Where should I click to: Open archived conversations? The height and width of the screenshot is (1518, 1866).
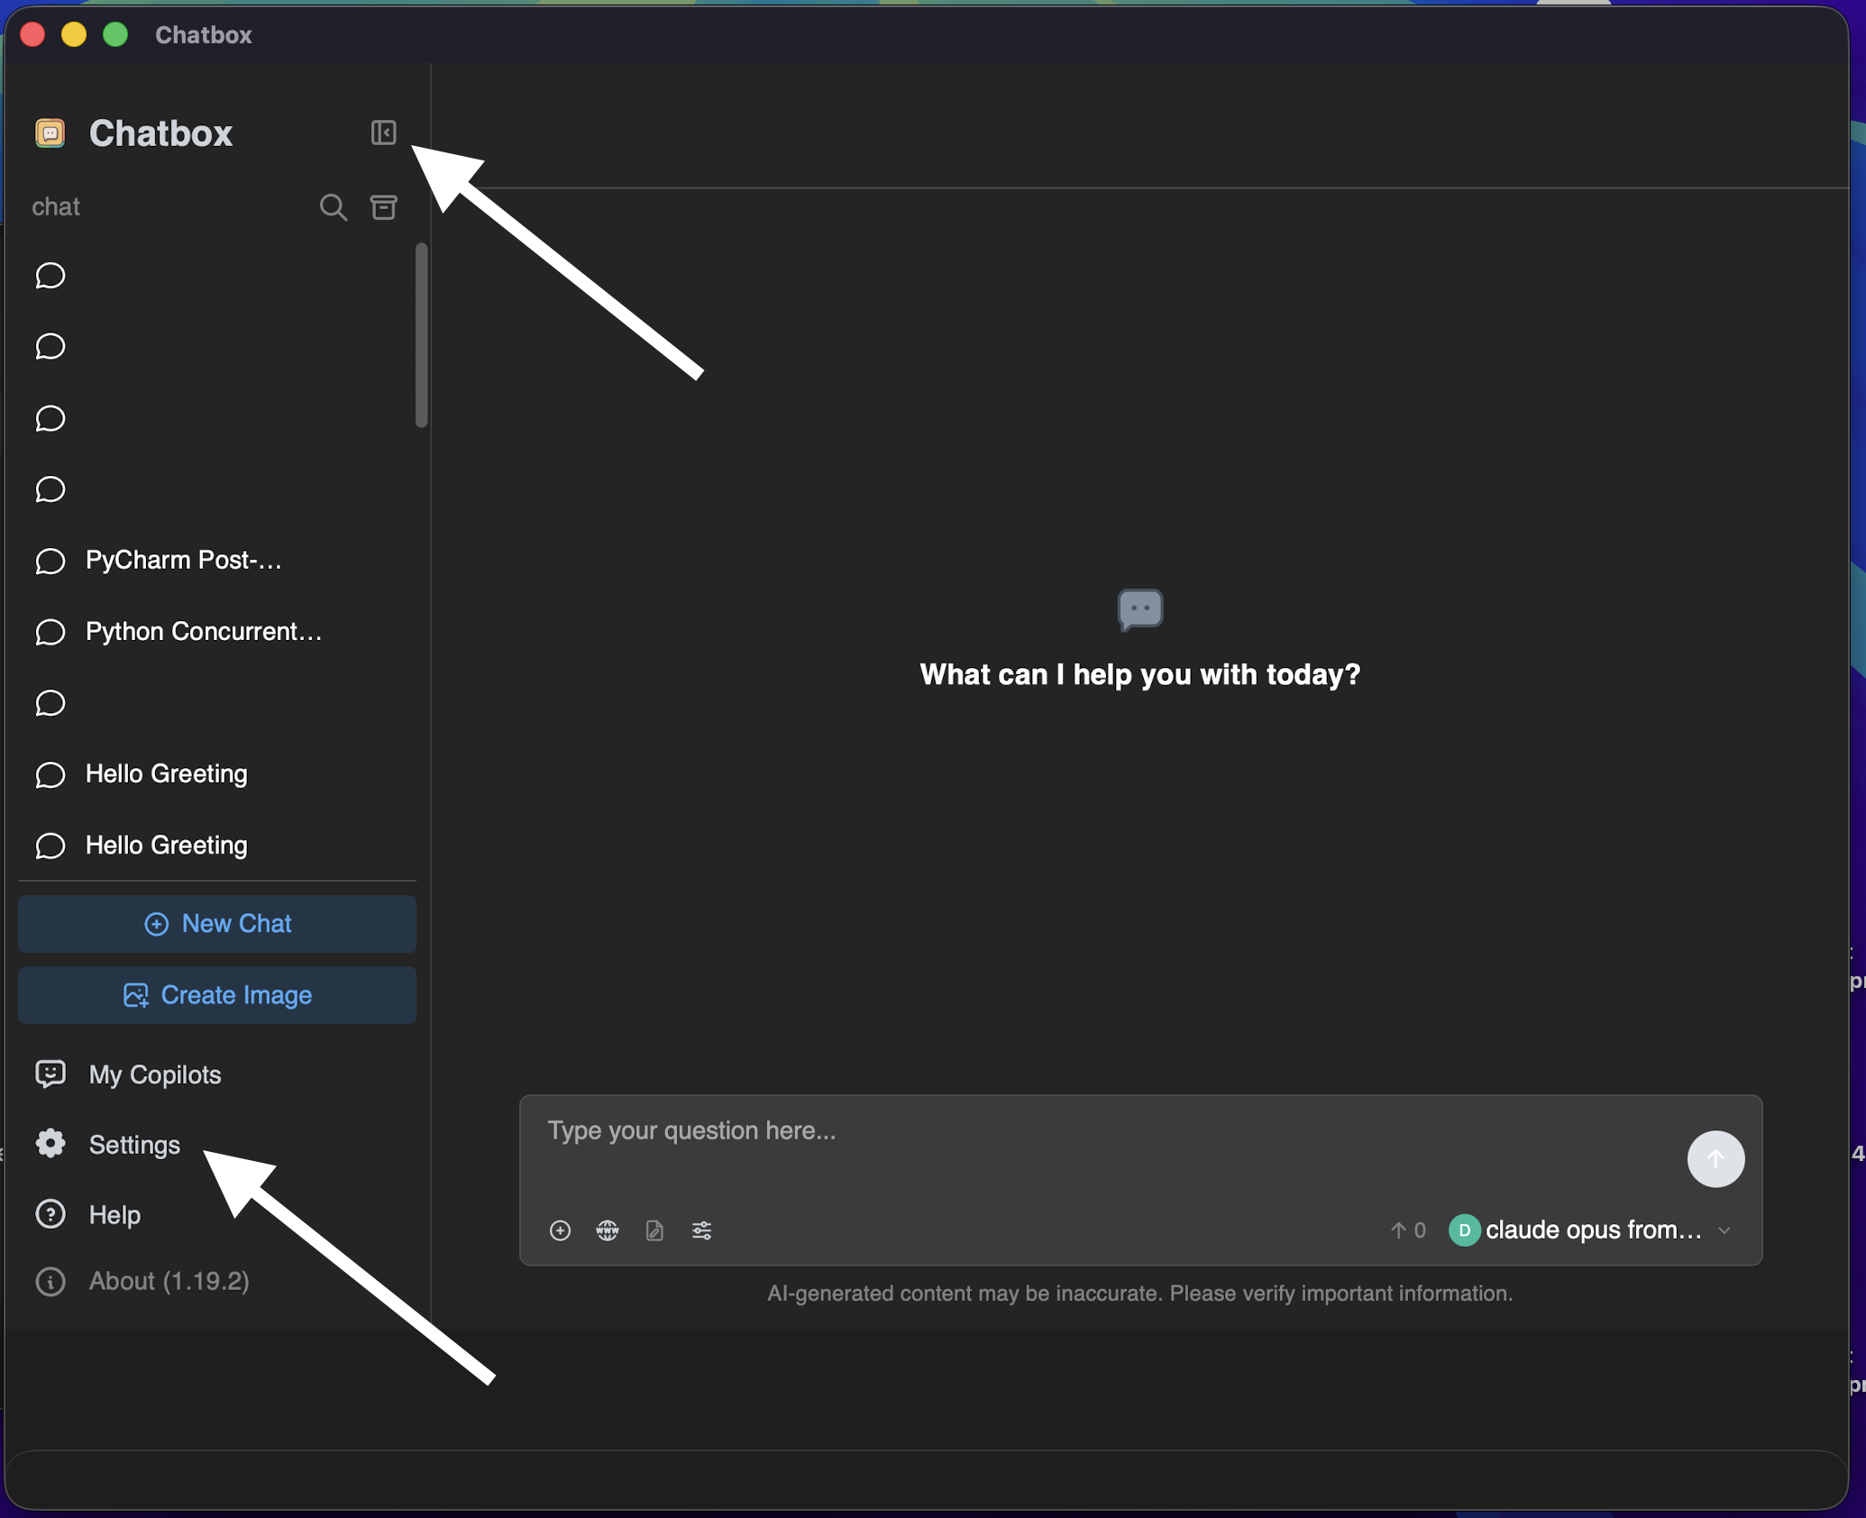tap(384, 206)
